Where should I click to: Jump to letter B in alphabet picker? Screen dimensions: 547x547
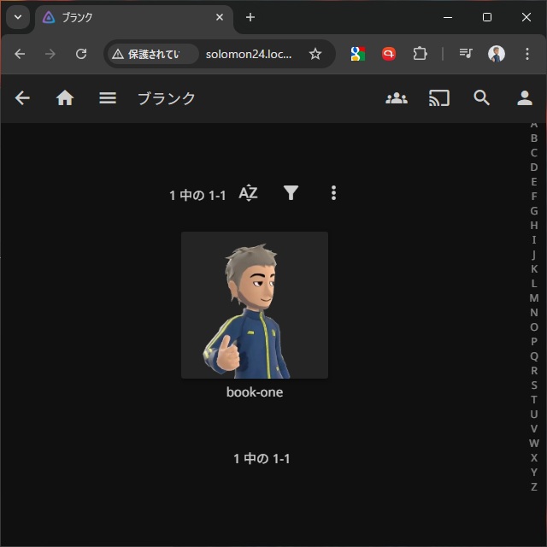[534, 138]
